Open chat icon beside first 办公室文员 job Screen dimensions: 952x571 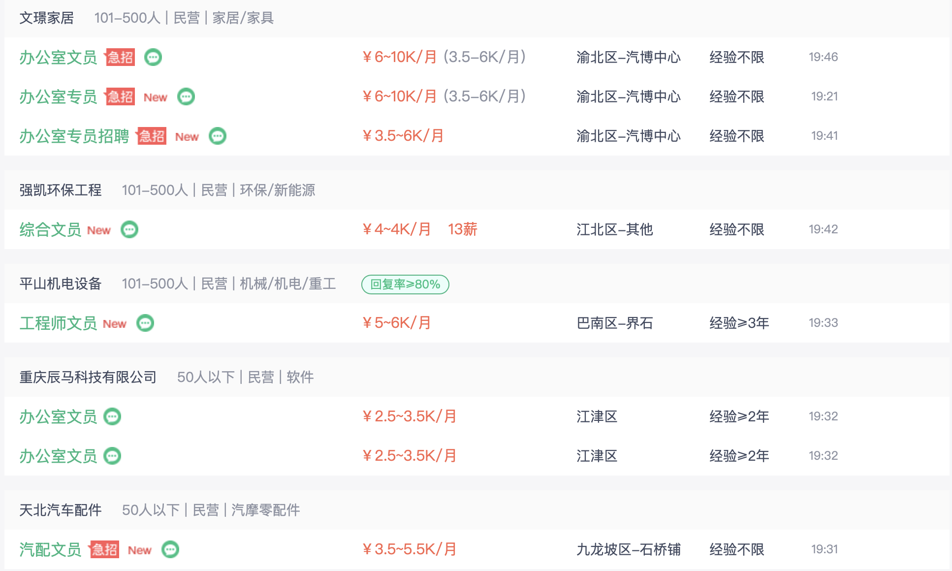(x=153, y=57)
